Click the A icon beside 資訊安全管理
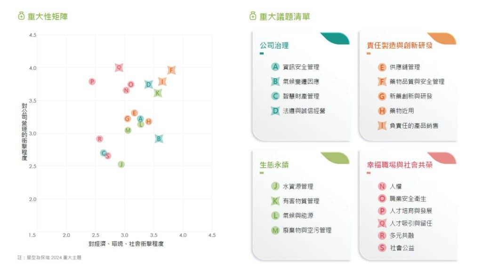 (275, 67)
